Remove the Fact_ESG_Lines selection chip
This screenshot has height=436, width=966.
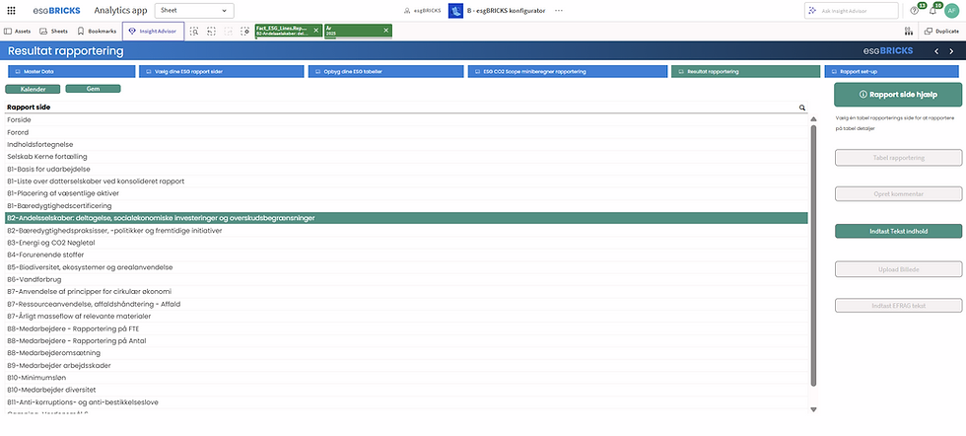pyautogui.click(x=316, y=30)
